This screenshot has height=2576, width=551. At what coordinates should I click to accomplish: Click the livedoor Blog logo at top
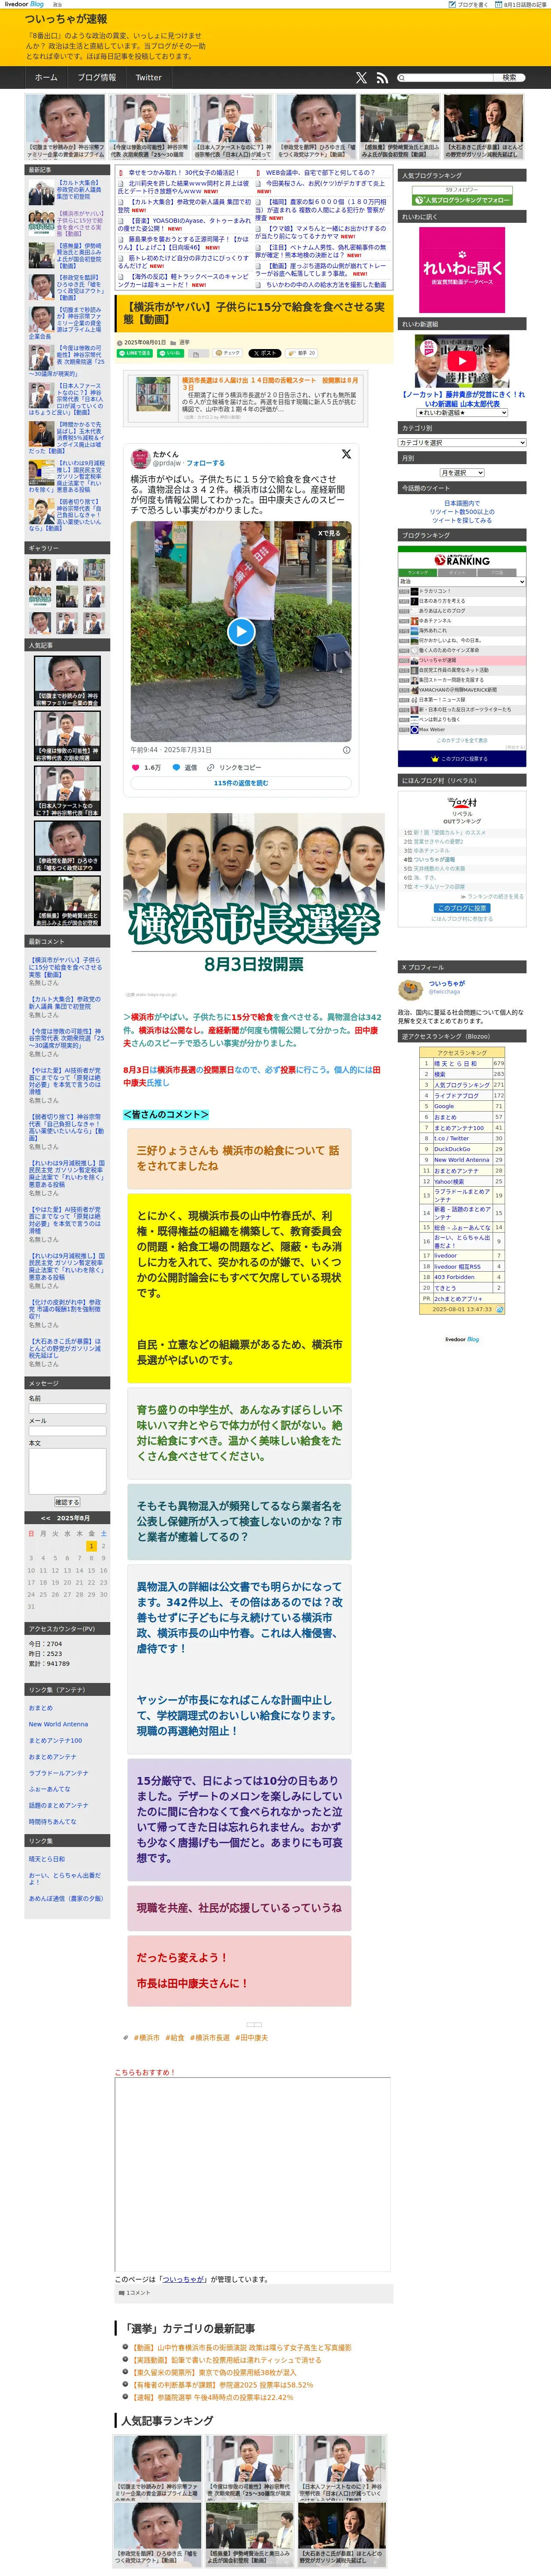pos(24,4)
